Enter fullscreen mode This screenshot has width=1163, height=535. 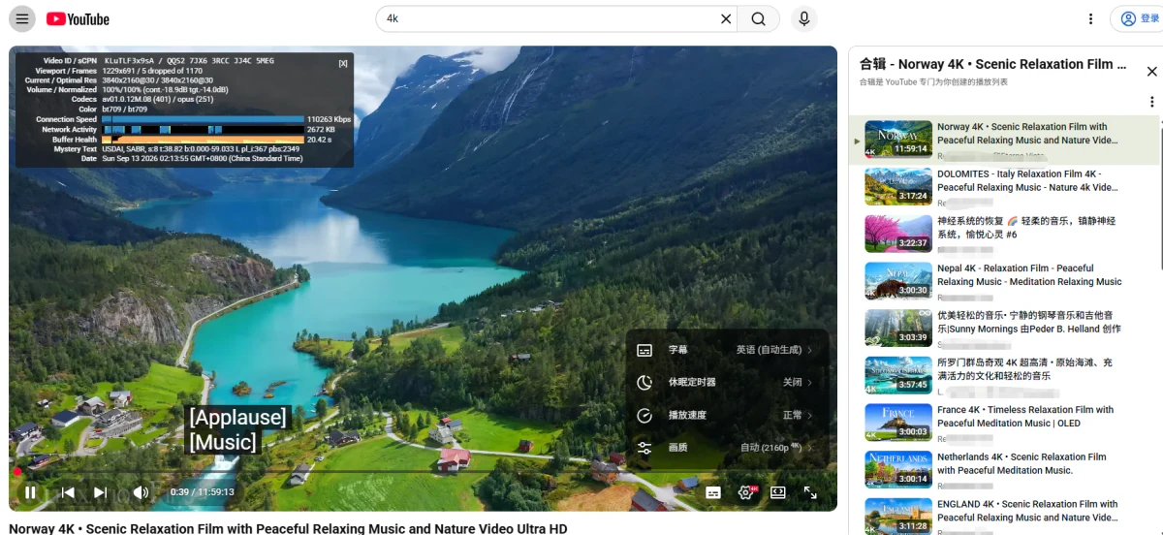[x=810, y=492]
